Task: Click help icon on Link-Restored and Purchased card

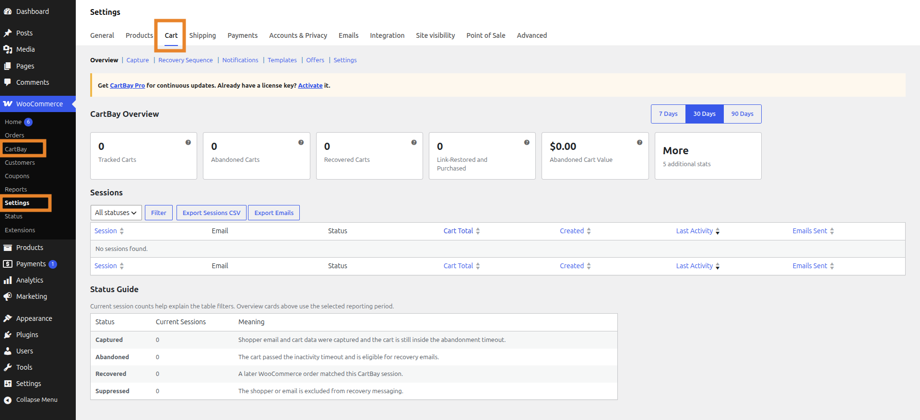Action: (527, 142)
